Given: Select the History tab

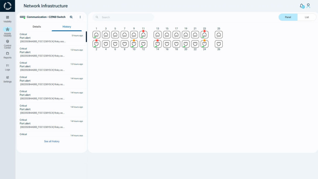Looking at the screenshot, I should [x=67, y=27].
